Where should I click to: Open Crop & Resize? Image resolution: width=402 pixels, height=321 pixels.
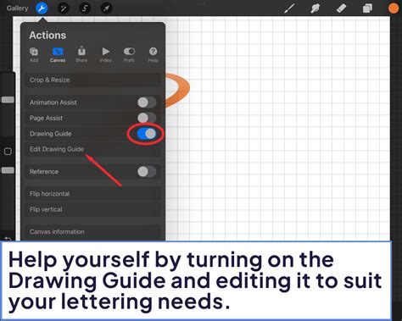pyautogui.click(x=92, y=80)
